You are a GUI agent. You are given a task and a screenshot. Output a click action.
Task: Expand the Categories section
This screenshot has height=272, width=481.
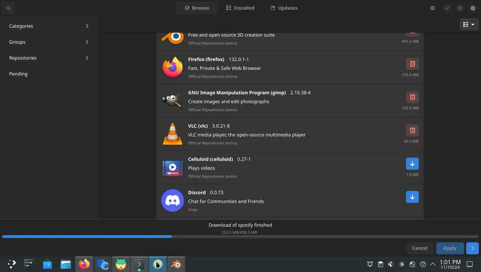coord(49,26)
